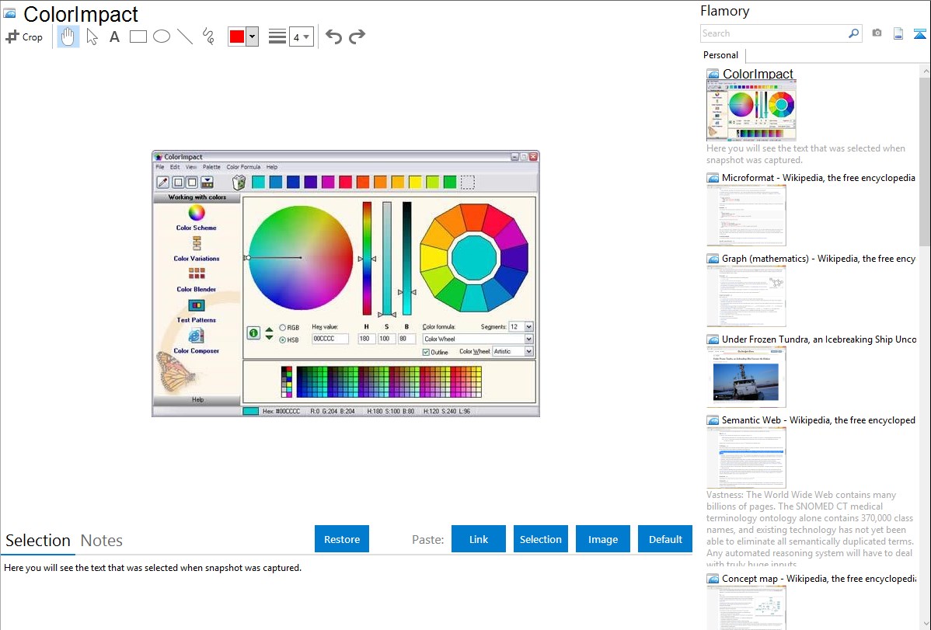
Task: Open the Color Formula menu in ColorImpact
Action: [242, 168]
